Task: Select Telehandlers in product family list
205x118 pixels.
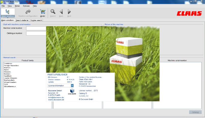Action: pos(9,80)
